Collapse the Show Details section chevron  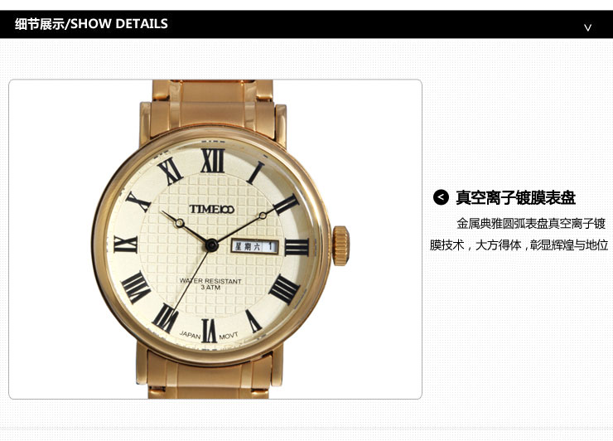click(x=587, y=27)
